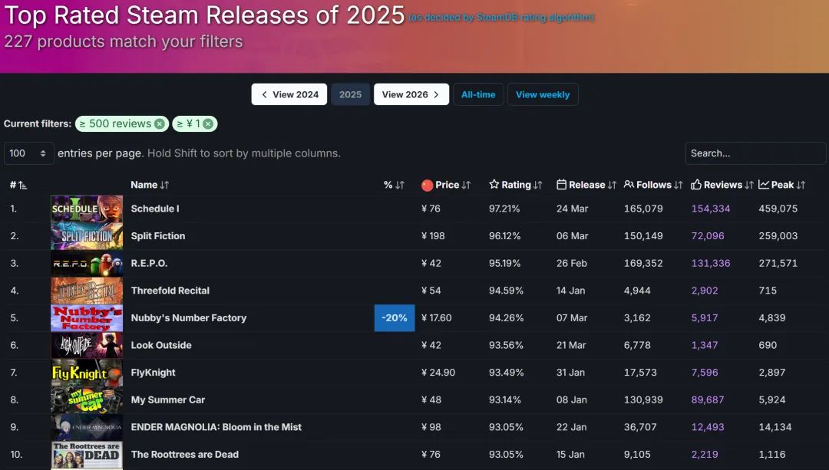Viewport: 829px width, 470px height.
Task: Open Split Fiction game link
Action: [x=158, y=236]
